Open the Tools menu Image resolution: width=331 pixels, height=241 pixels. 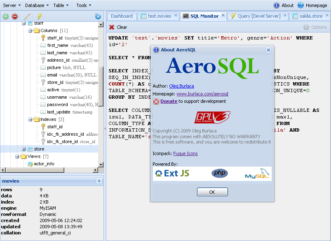tap(84, 5)
